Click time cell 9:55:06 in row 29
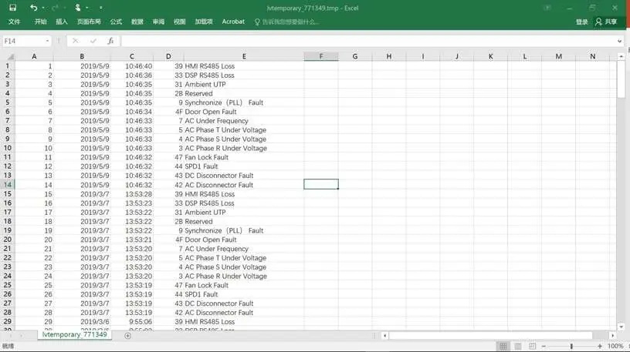 pyautogui.click(x=141, y=322)
